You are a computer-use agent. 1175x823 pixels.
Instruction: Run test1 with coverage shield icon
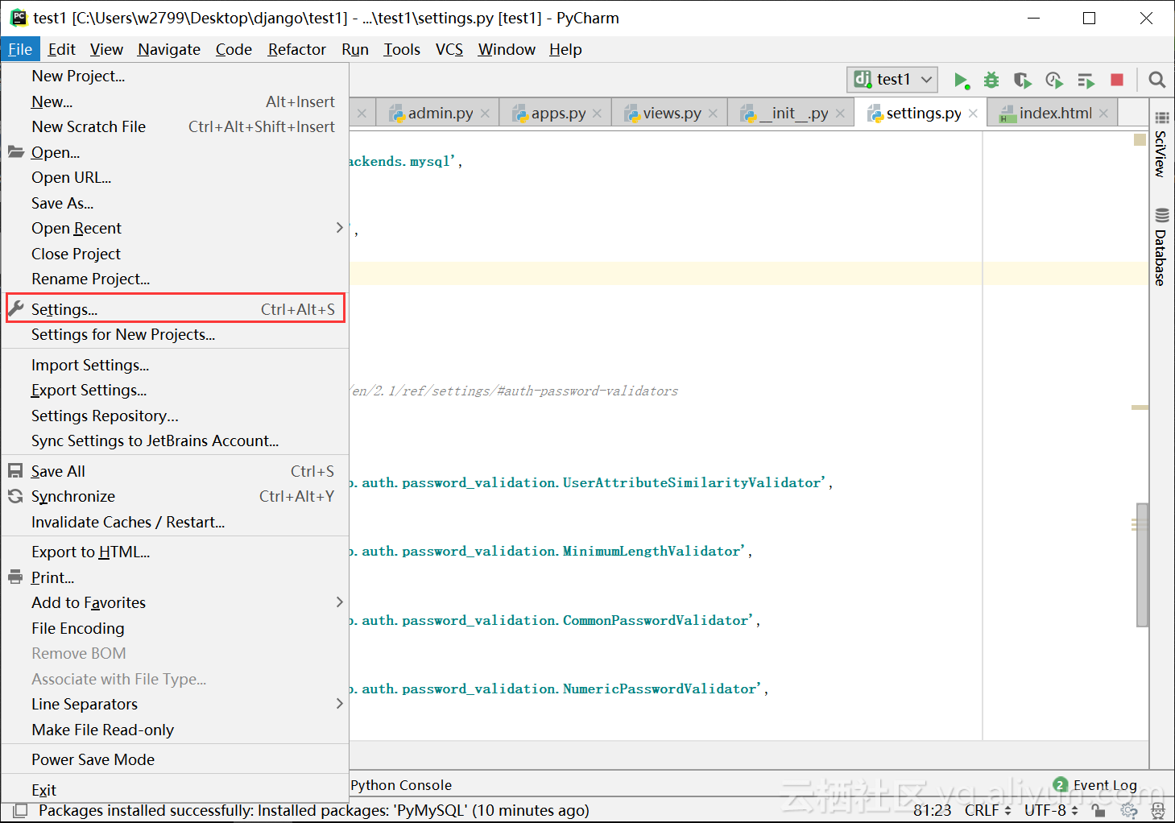(1023, 80)
